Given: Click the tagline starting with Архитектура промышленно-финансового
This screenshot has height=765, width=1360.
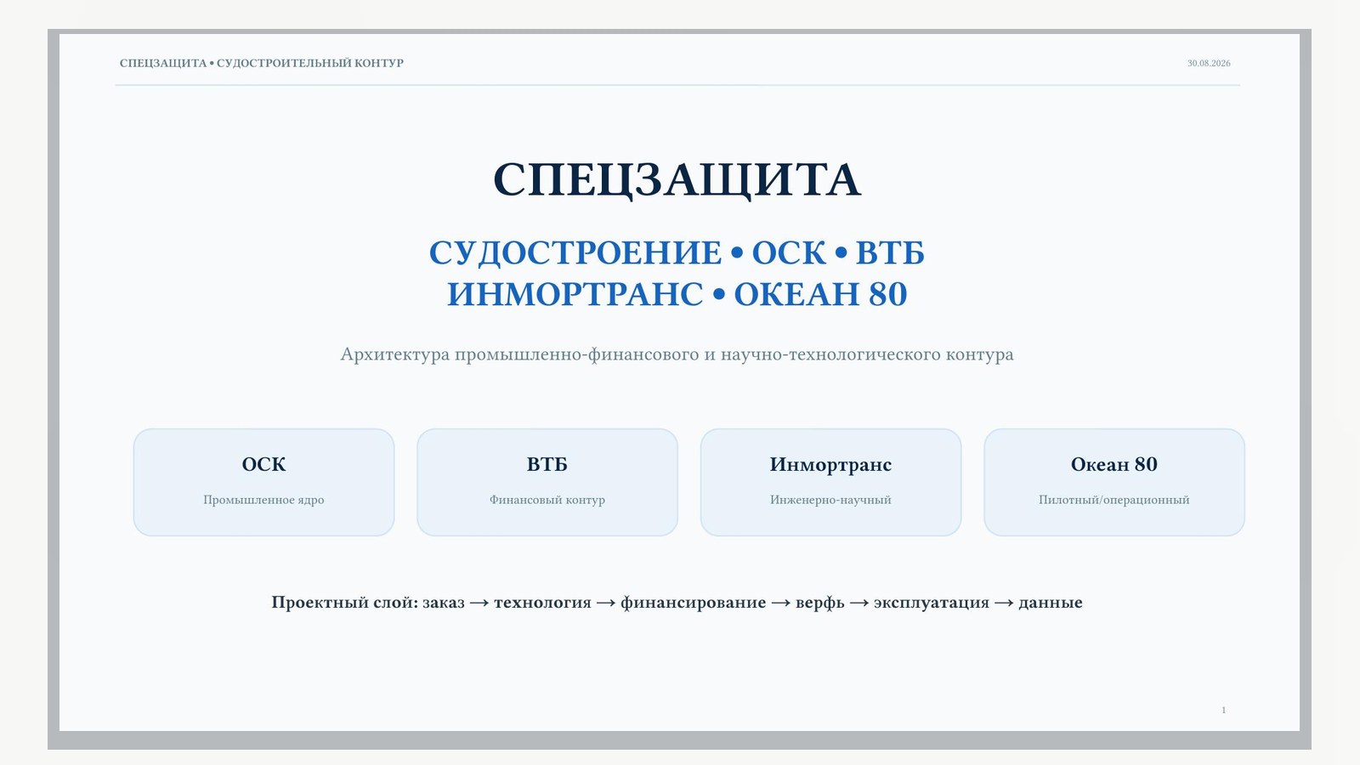Looking at the screenshot, I should [677, 354].
